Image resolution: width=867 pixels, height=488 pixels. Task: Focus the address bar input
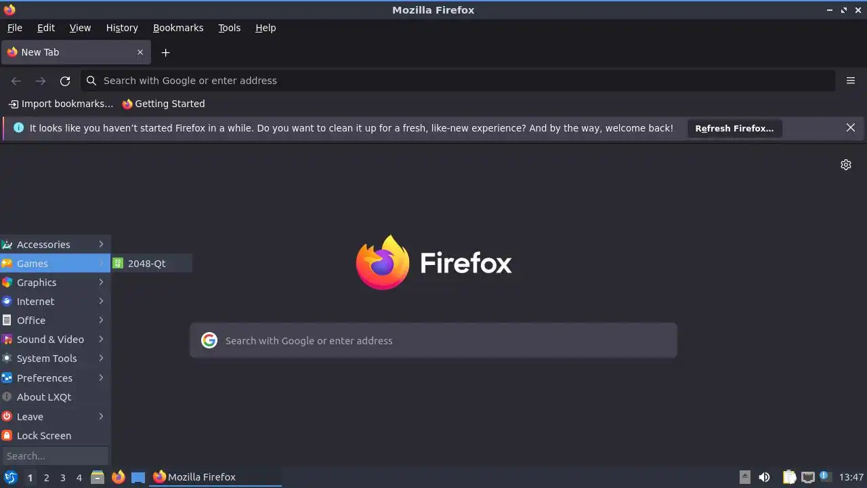458,81
